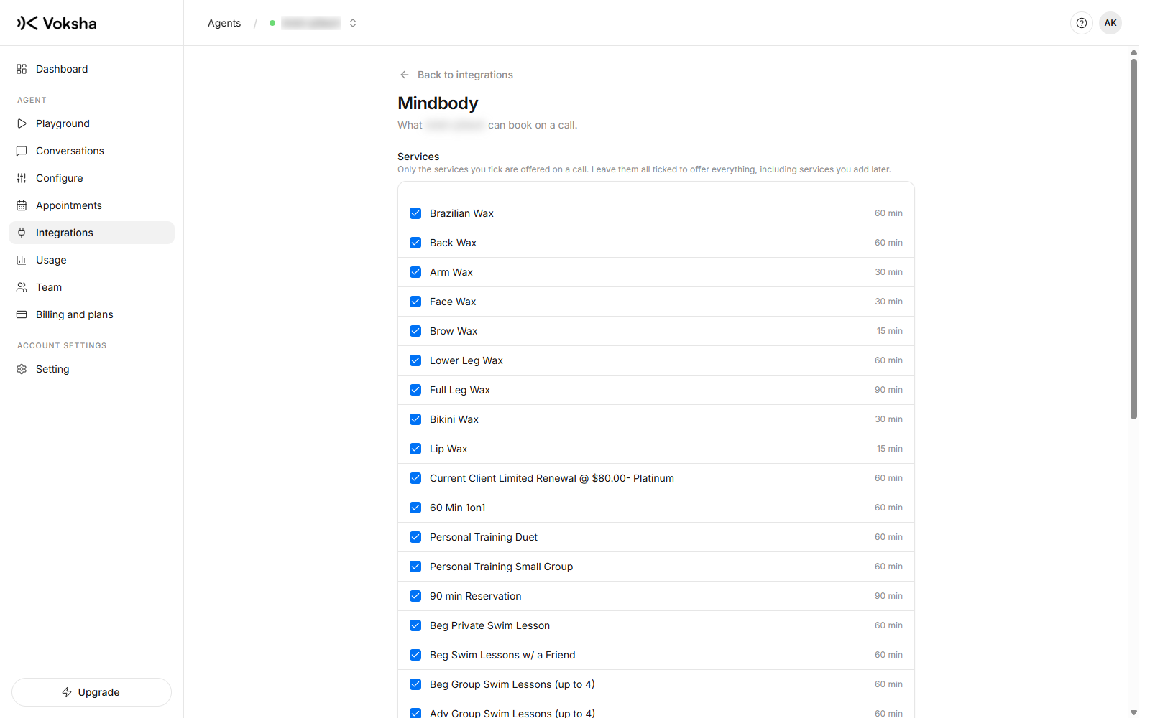Open help via question mark icon
The width and height of the screenshot is (1150, 718).
(x=1082, y=23)
